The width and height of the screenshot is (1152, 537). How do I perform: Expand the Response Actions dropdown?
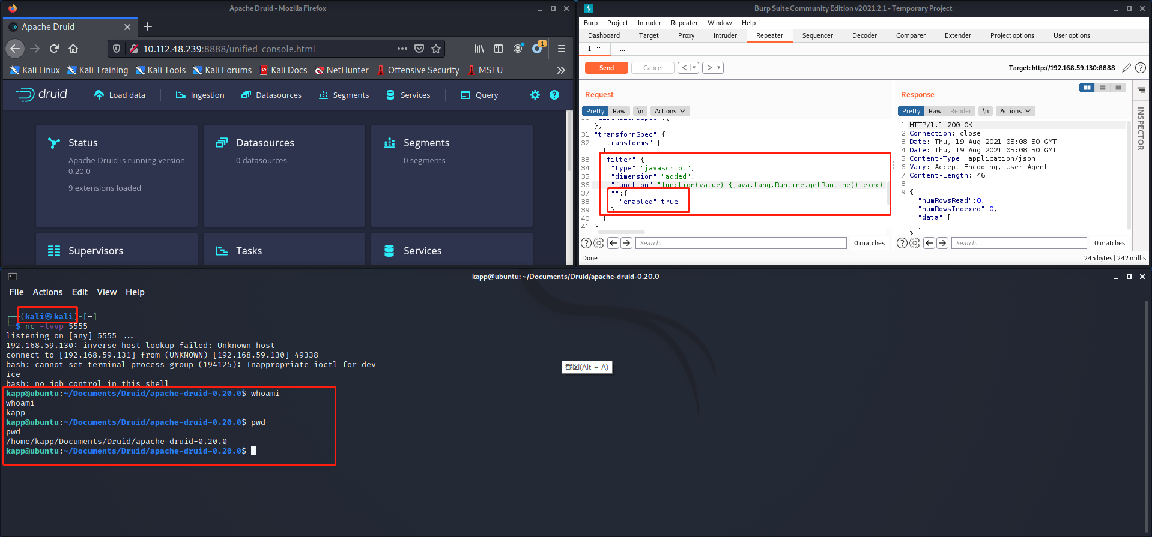[x=1014, y=111]
